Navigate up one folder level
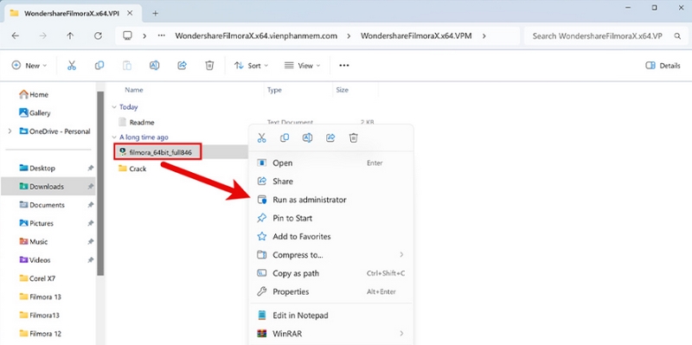 [70, 35]
